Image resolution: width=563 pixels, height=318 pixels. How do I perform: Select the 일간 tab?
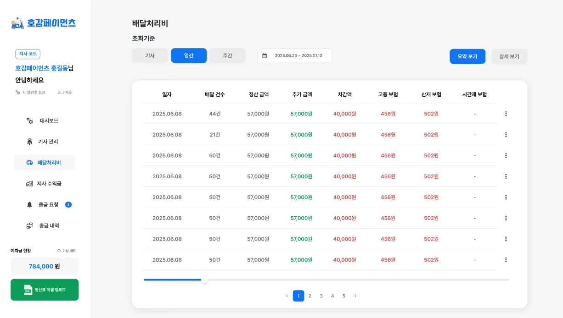[189, 55]
